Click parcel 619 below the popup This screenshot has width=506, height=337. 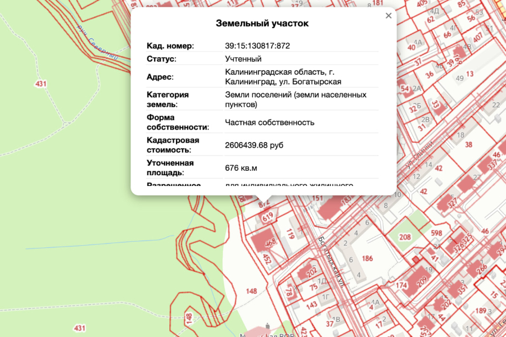point(268,216)
